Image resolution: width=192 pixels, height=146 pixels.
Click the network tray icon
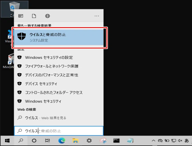(x=173, y=141)
